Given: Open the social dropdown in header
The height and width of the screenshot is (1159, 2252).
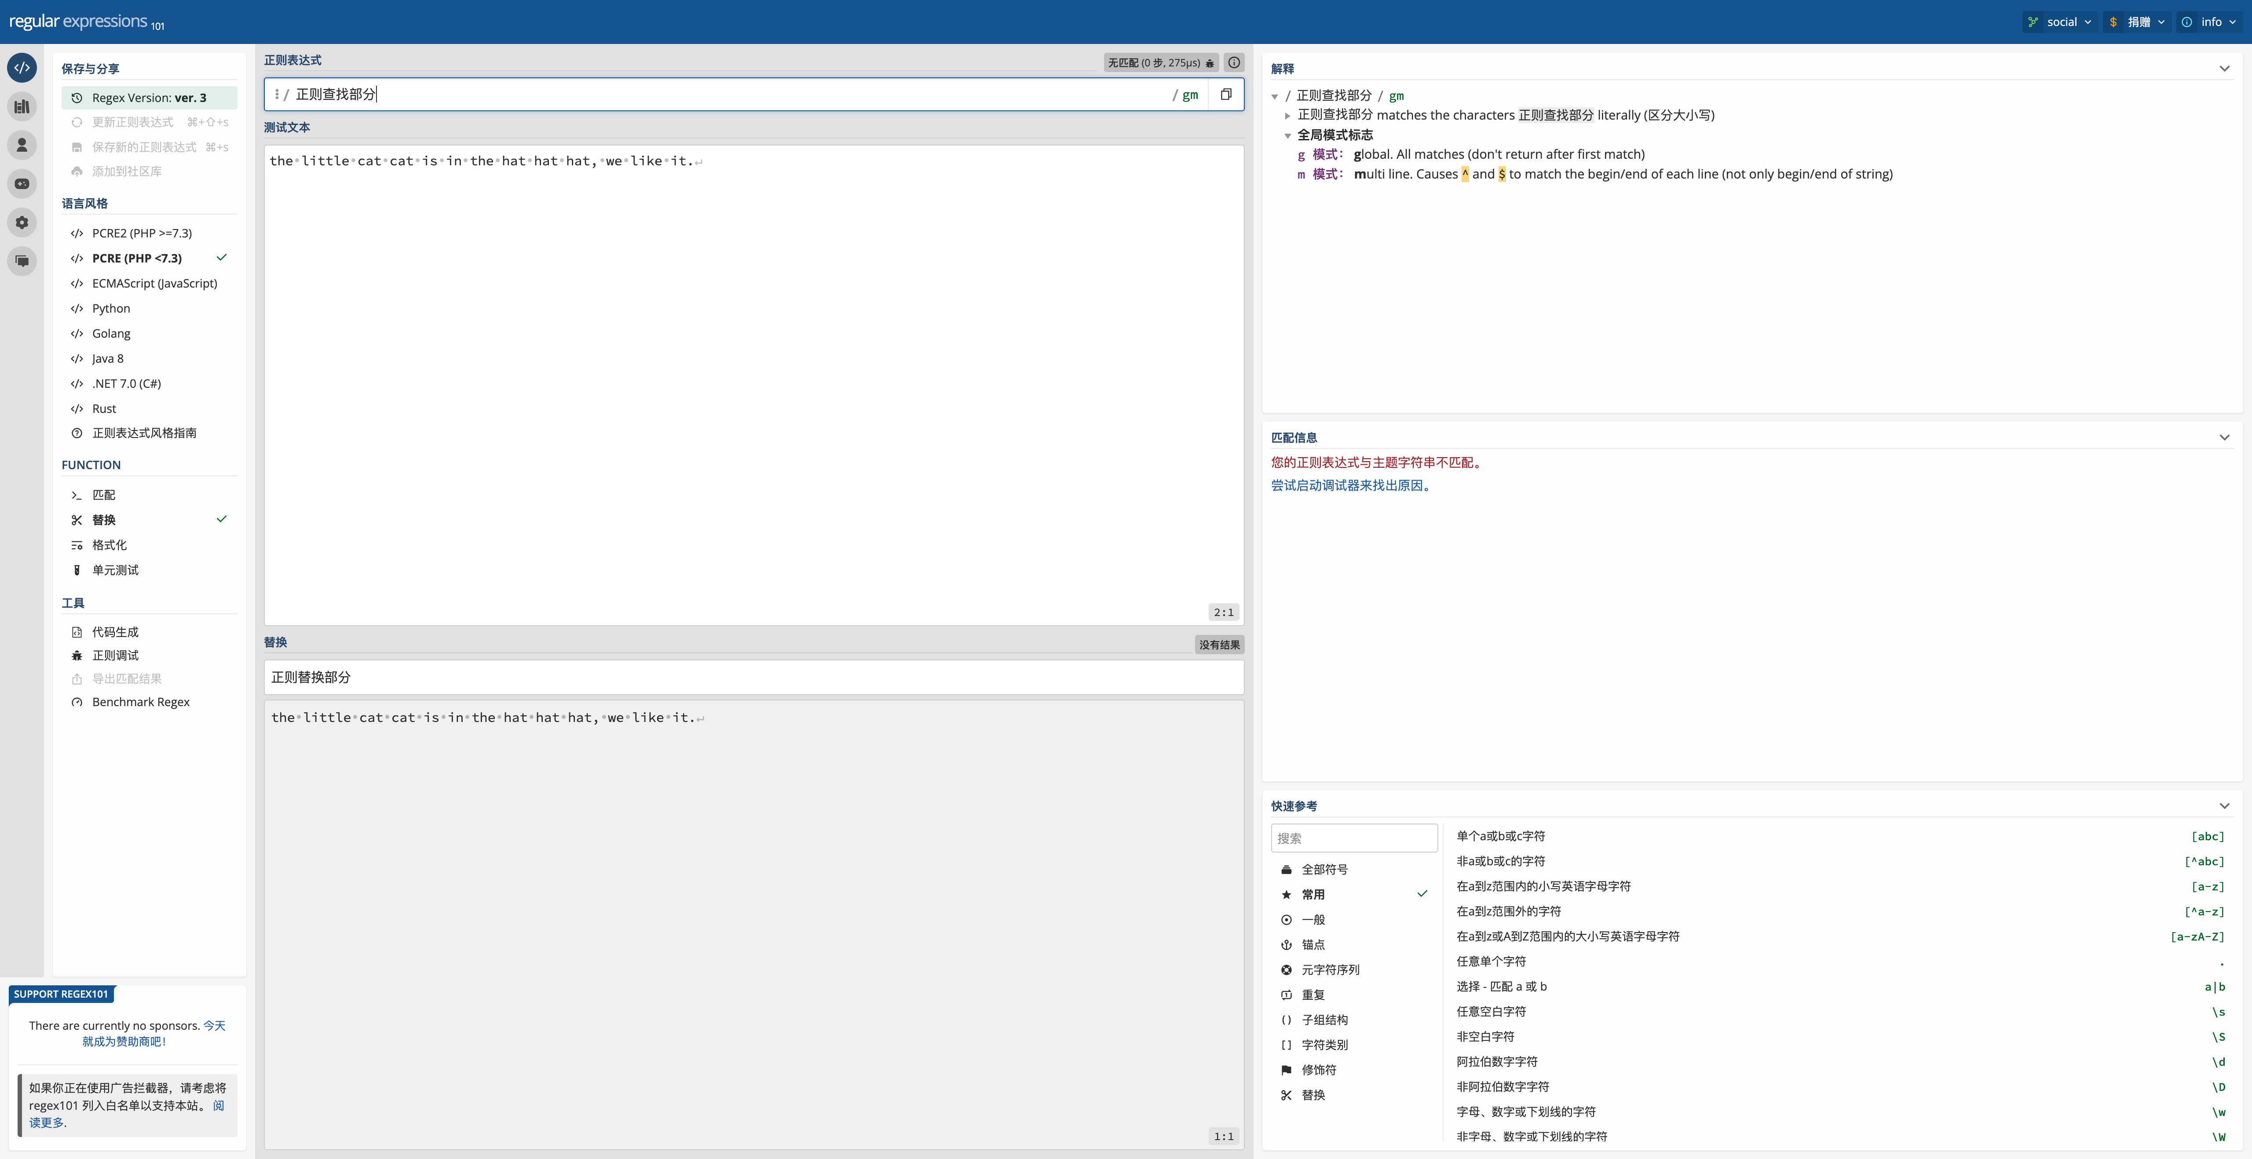Looking at the screenshot, I should click(2060, 22).
